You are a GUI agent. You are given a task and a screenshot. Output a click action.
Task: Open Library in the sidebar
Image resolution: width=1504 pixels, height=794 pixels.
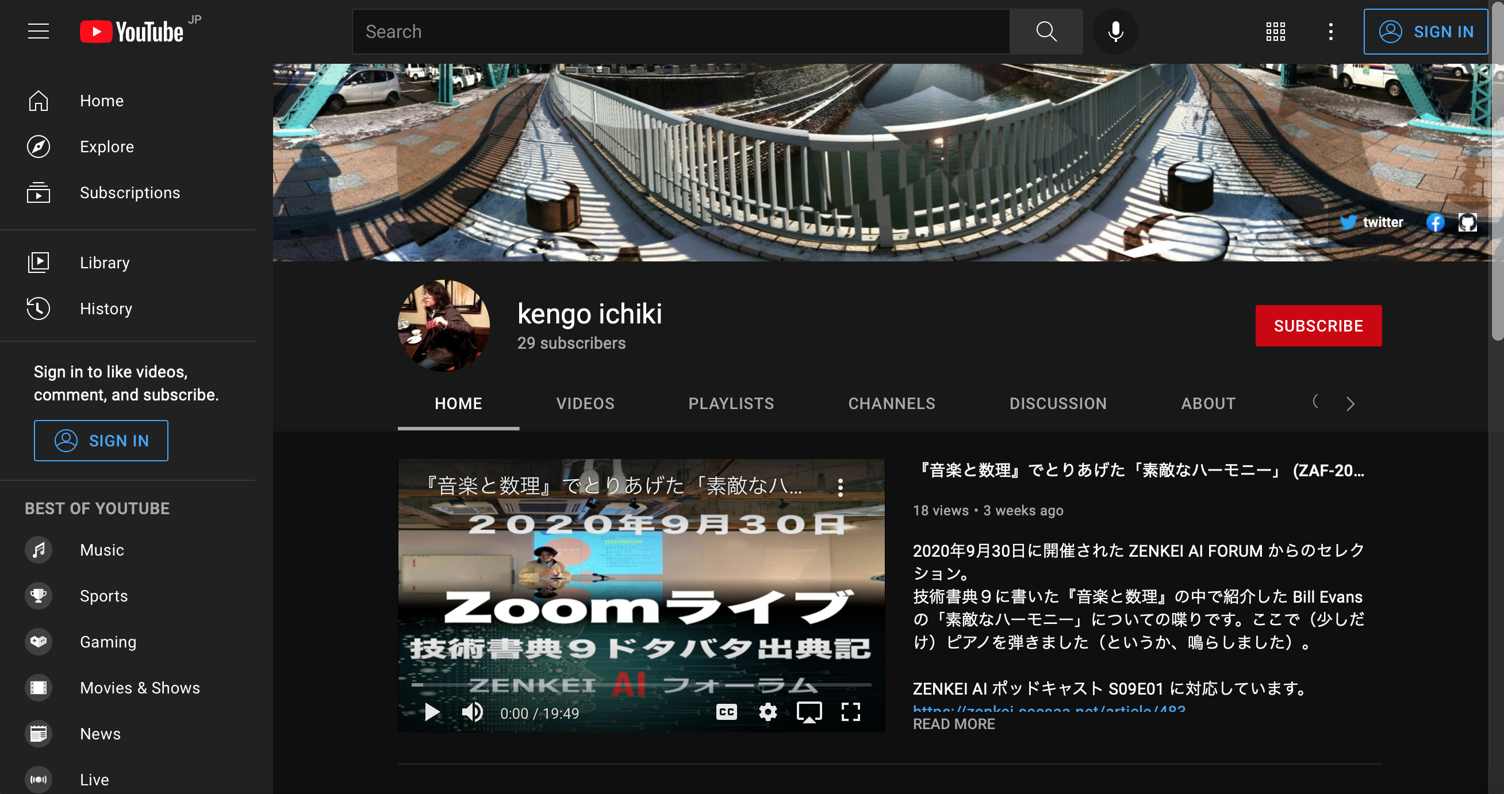point(127,263)
